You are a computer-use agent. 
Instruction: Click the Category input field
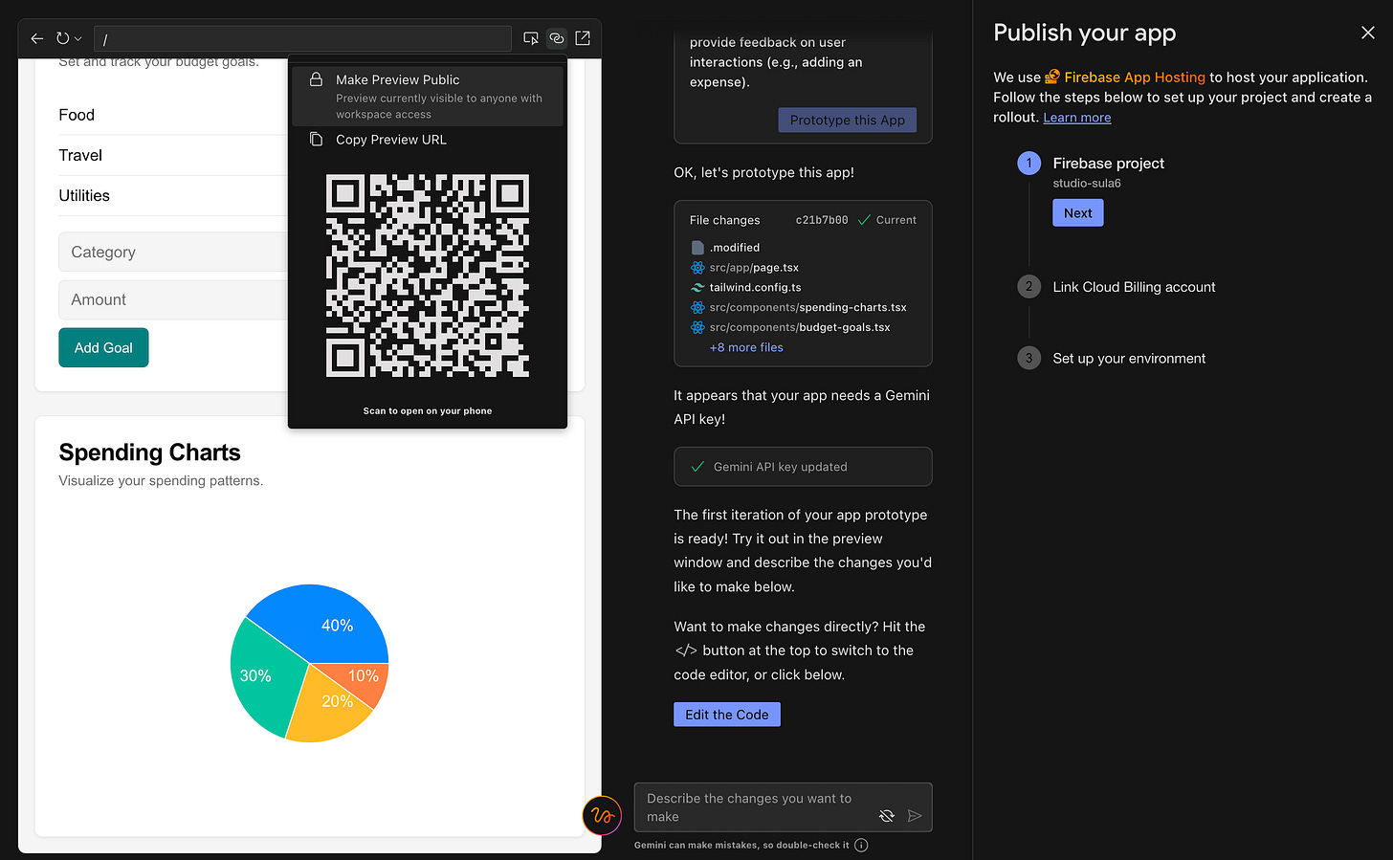173,252
